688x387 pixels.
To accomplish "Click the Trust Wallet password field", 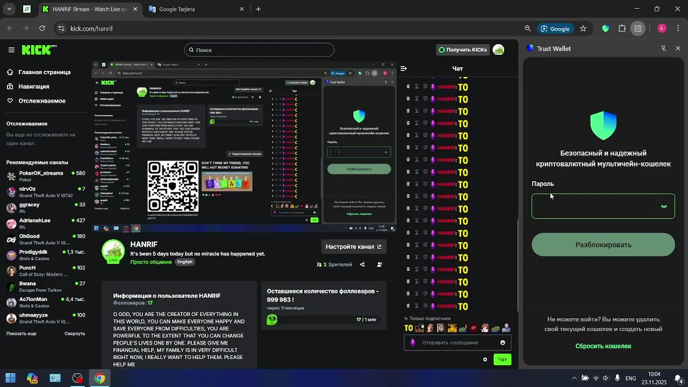I will pos(603,206).
